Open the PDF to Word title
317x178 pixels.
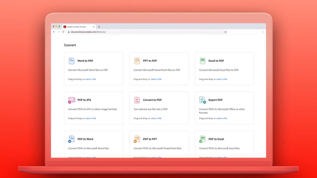tap(85, 139)
